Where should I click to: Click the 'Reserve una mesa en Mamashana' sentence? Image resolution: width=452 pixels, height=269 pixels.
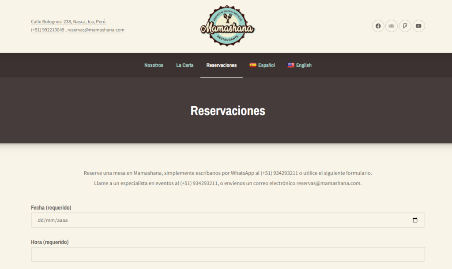click(228, 173)
